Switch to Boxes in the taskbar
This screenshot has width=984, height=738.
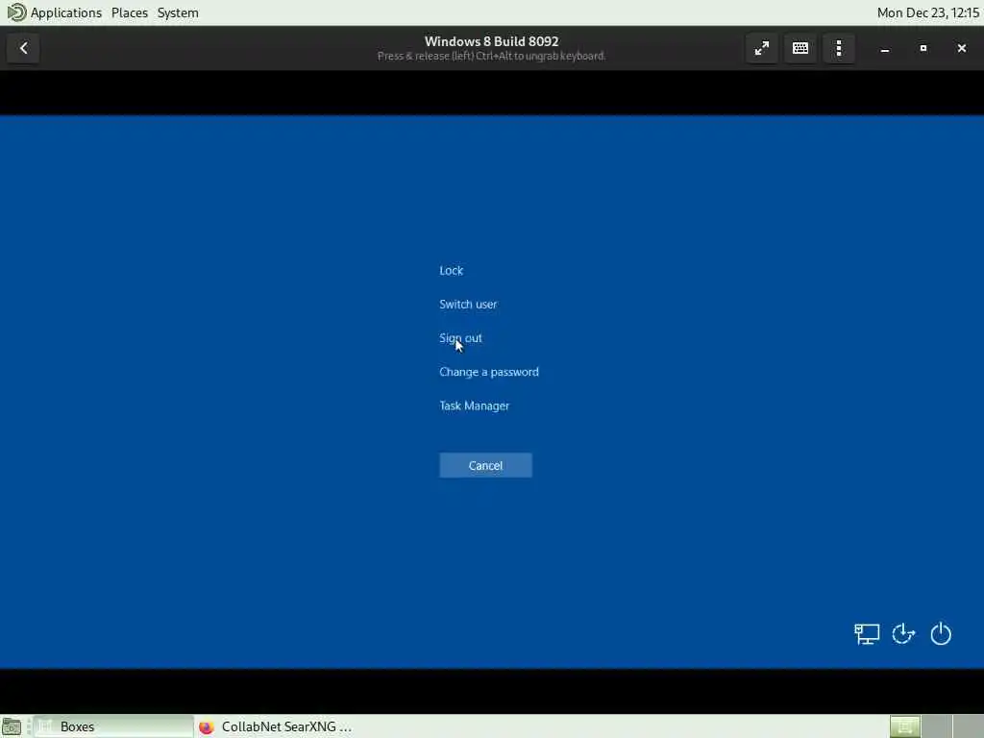tap(113, 726)
